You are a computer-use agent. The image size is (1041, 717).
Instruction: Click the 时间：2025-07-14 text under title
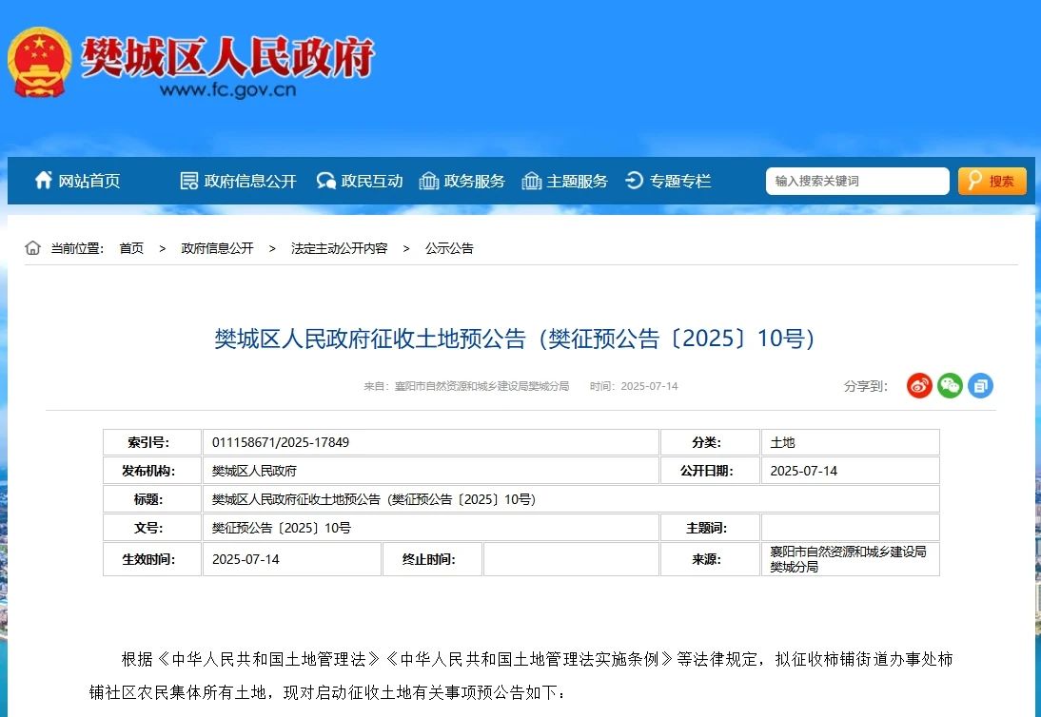tap(634, 386)
